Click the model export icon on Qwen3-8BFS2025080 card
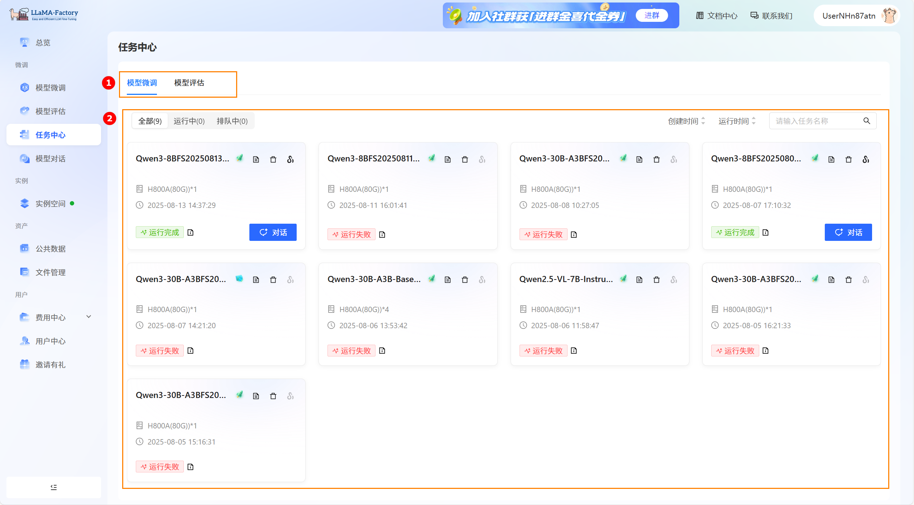914x505 pixels. [x=866, y=159]
